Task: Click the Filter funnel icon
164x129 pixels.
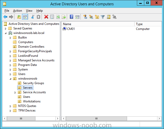Action: [102, 17]
